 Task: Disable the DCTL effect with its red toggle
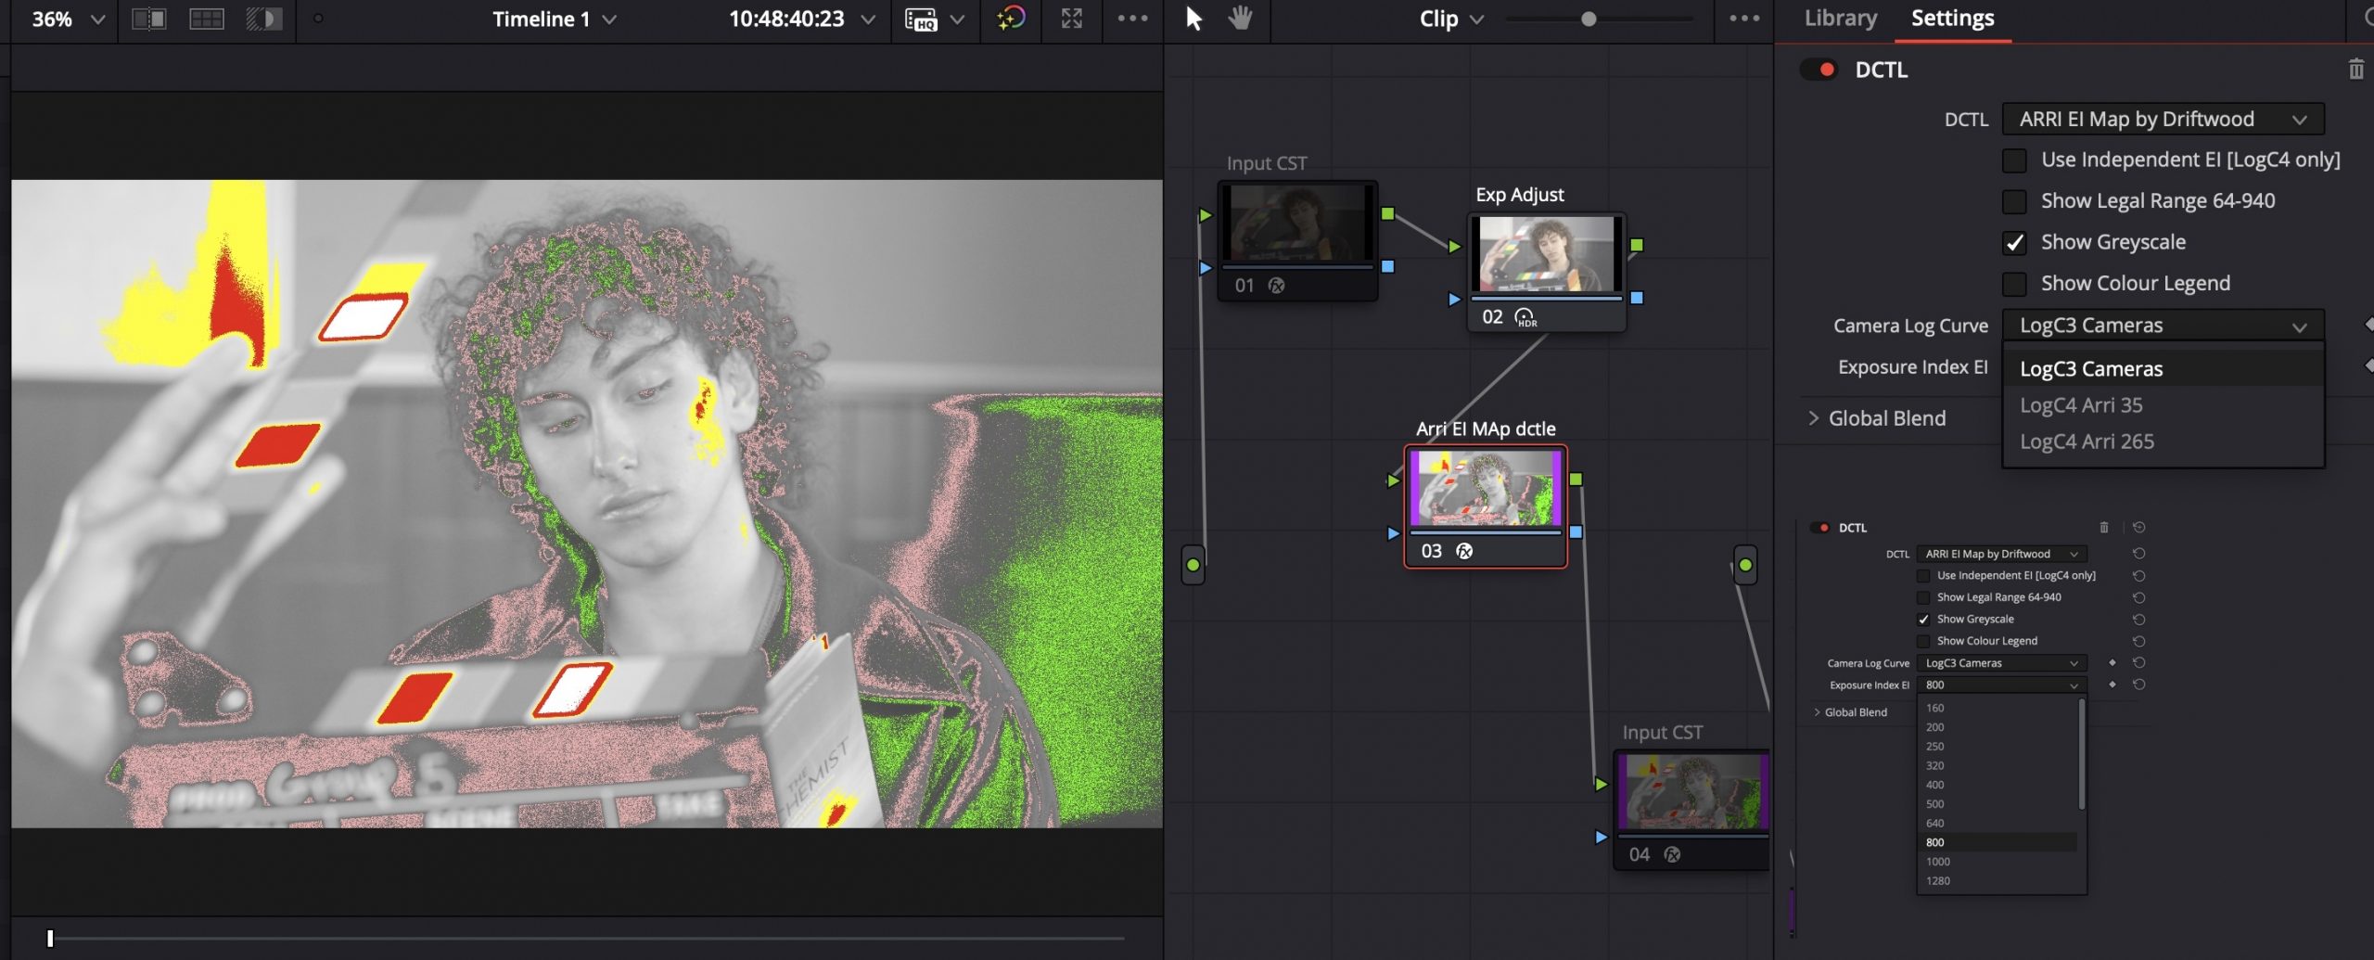(1819, 70)
